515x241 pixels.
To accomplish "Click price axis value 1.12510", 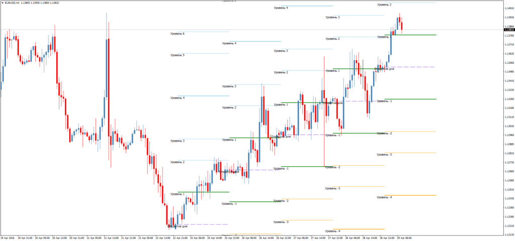I will point(509,189).
